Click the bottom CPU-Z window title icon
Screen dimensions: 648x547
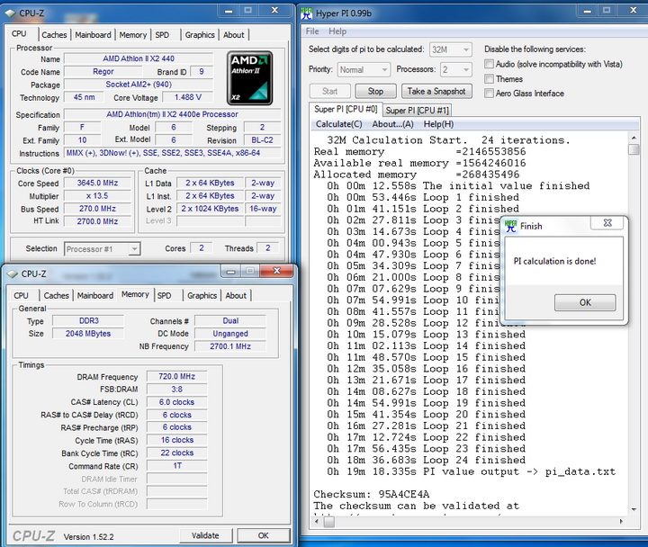(13, 273)
